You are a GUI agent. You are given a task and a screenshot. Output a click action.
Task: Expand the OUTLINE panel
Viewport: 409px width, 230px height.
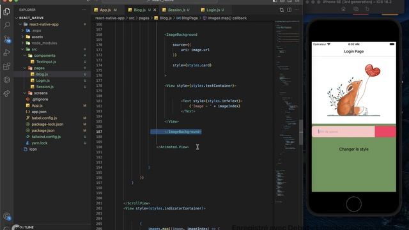point(26,227)
